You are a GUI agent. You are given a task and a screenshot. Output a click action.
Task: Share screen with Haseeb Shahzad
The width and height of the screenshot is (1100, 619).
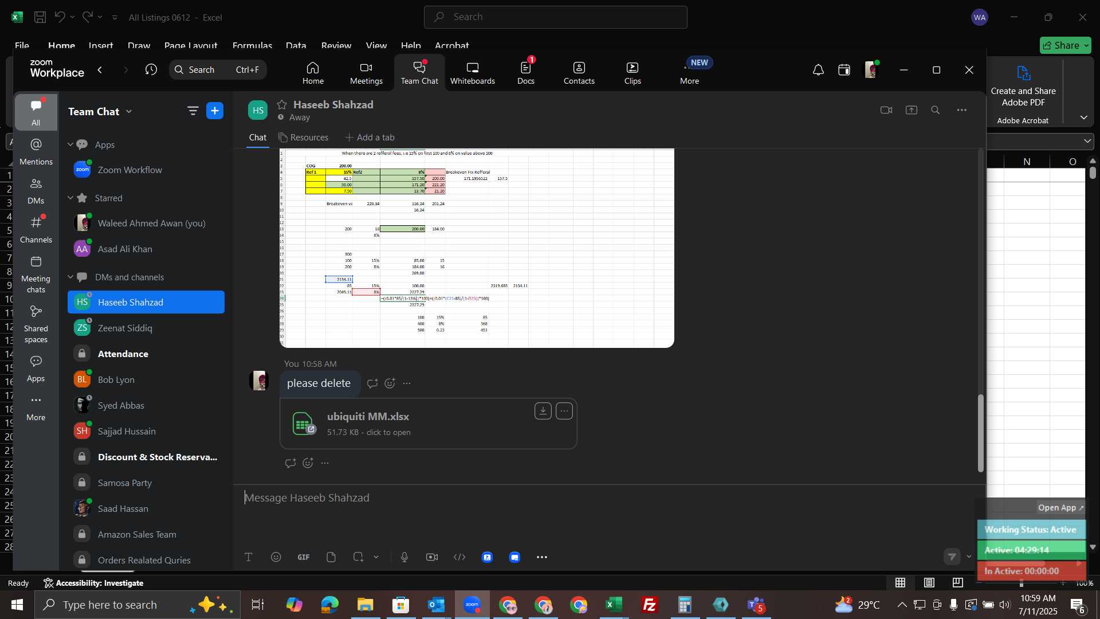click(x=911, y=110)
